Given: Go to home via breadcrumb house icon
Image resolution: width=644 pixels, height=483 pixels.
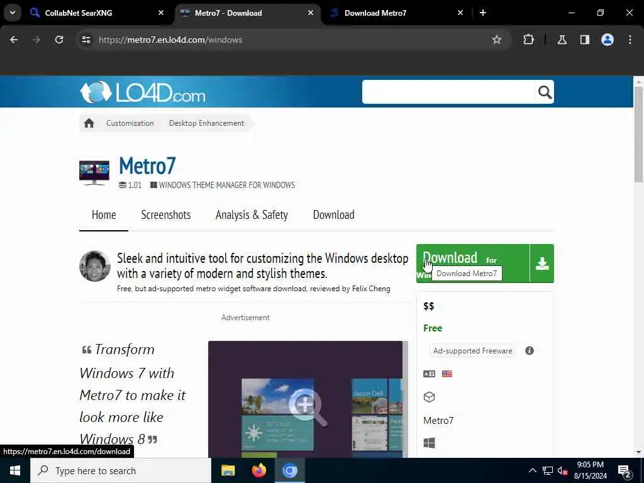Looking at the screenshot, I should click(89, 123).
